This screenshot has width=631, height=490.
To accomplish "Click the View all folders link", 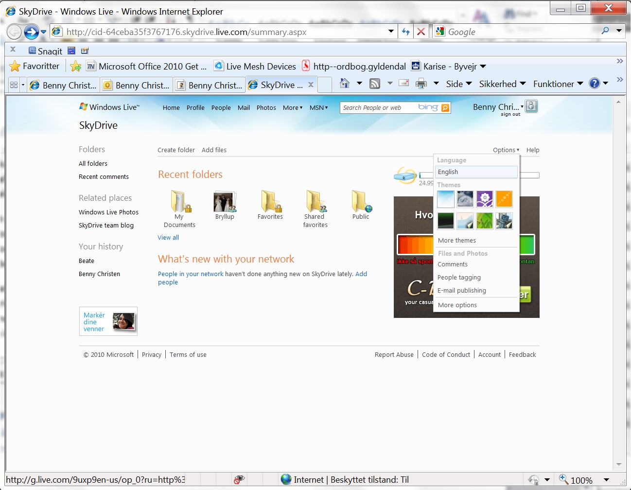I will [x=168, y=237].
